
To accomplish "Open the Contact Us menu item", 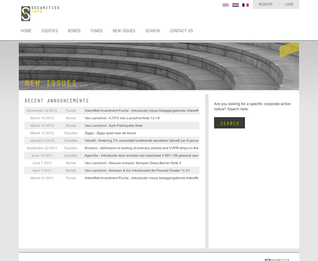I will click(x=181, y=31).
